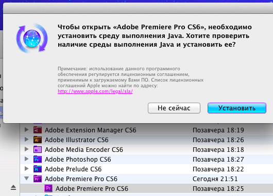Select the Adobe Extension Manager CS6 row name
The image size is (273, 196).
[x=91, y=130]
